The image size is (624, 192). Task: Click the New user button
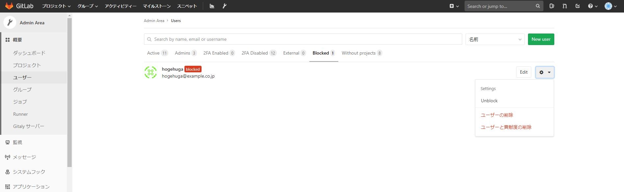(x=541, y=39)
